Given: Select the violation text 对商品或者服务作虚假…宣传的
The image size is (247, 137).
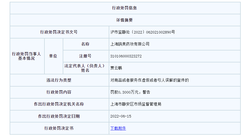Looking at the screenshot, I should (x=150, y=80).
